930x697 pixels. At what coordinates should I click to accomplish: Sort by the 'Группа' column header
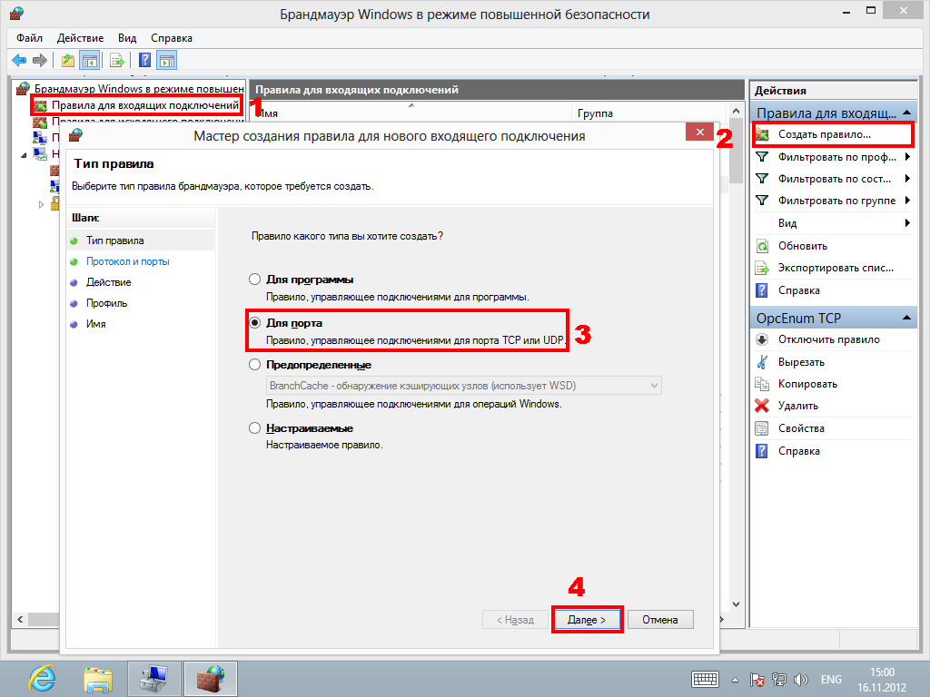595,113
